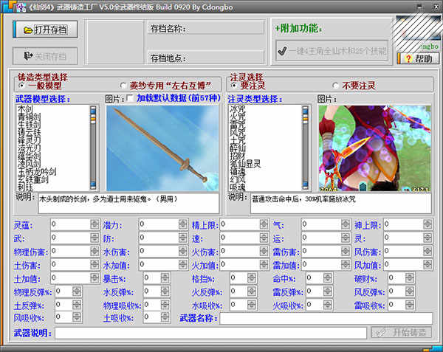Click the weapon 说明 description text box
Screen dimensions: 443x352
tap(128, 203)
